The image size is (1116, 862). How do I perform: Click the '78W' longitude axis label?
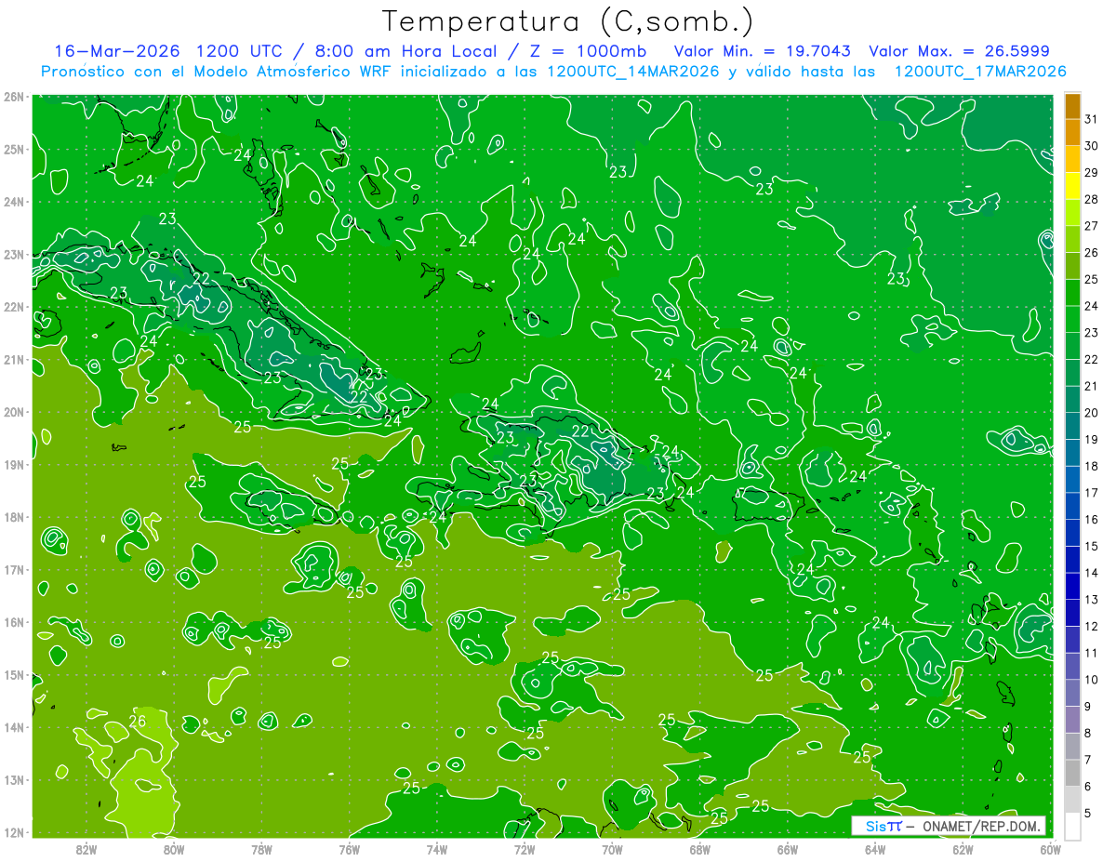pyautogui.click(x=261, y=849)
